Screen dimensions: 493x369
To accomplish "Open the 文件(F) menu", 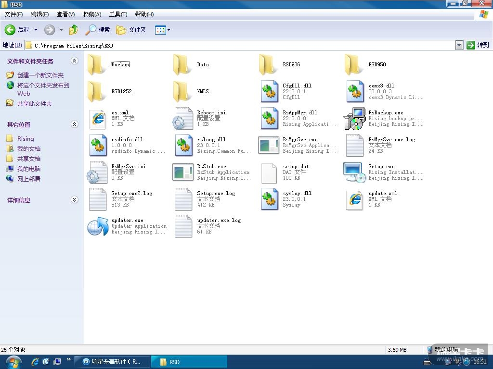I will click(13, 14).
